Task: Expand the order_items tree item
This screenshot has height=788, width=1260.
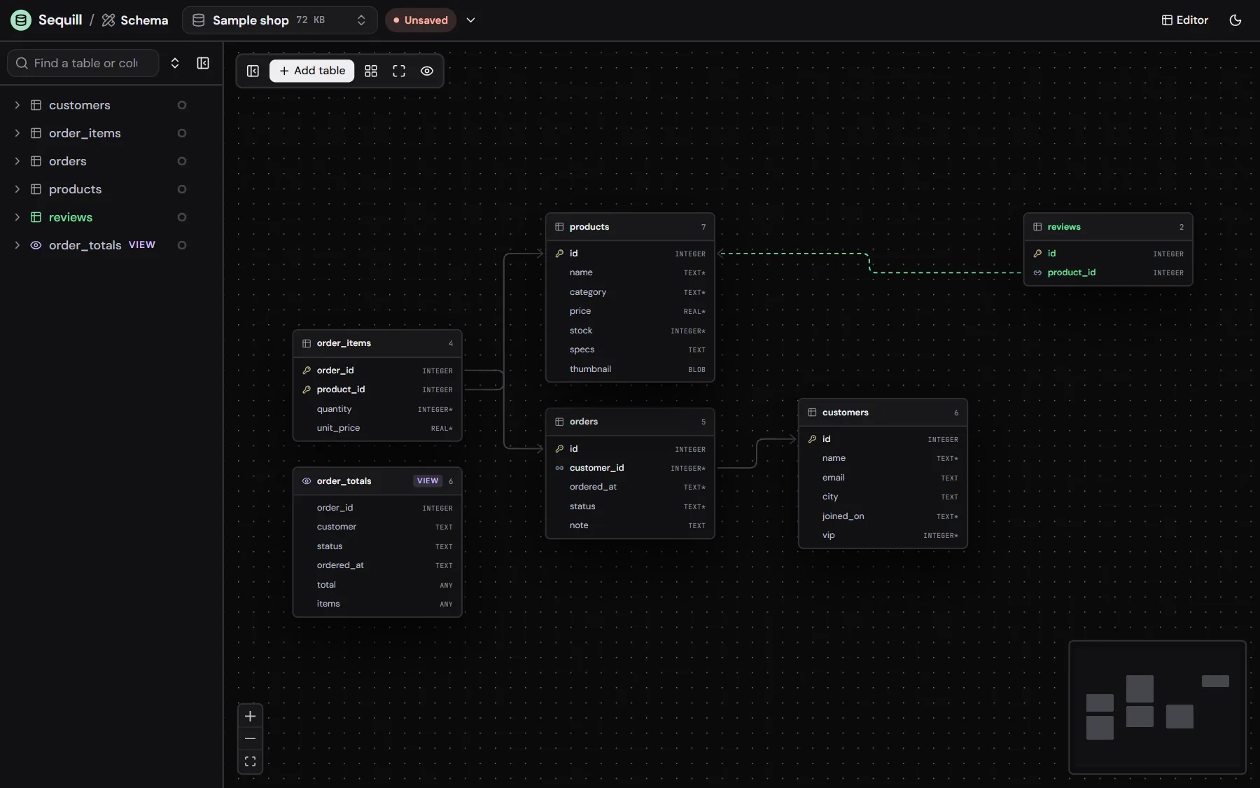Action: pos(17,133)
